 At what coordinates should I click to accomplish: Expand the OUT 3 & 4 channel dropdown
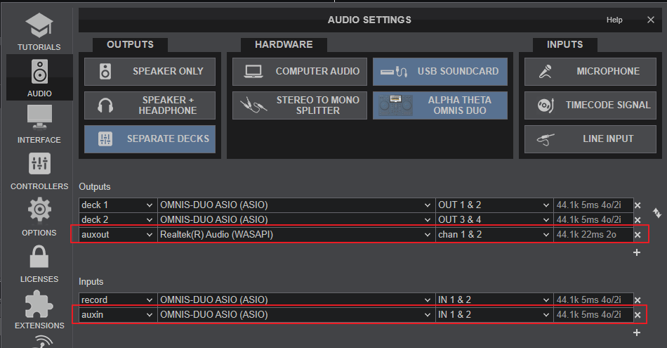tap(494, 219)
